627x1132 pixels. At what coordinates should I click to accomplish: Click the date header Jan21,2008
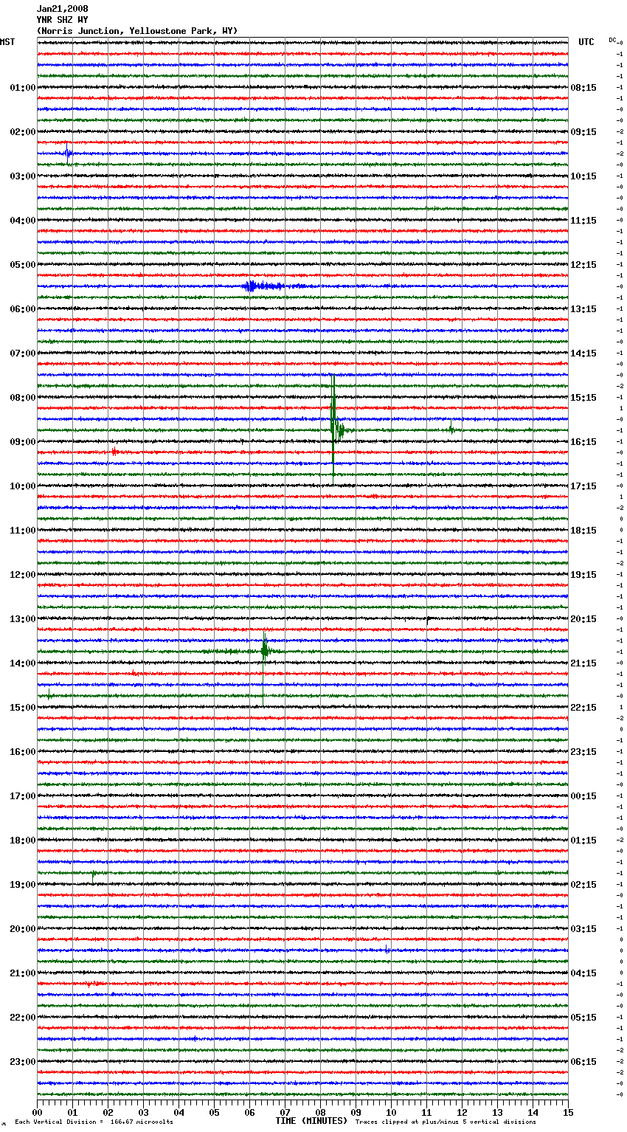pyautogui.click(x=62, y=9)
